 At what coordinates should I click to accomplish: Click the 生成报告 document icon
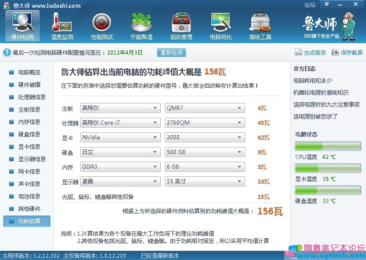298,52
